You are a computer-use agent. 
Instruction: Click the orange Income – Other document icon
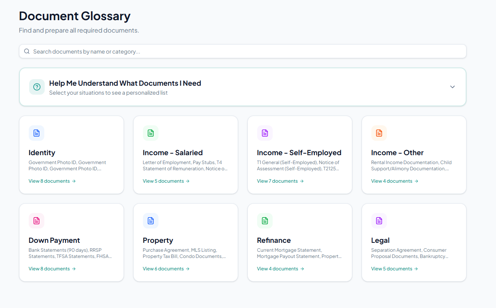pos(379,133)
